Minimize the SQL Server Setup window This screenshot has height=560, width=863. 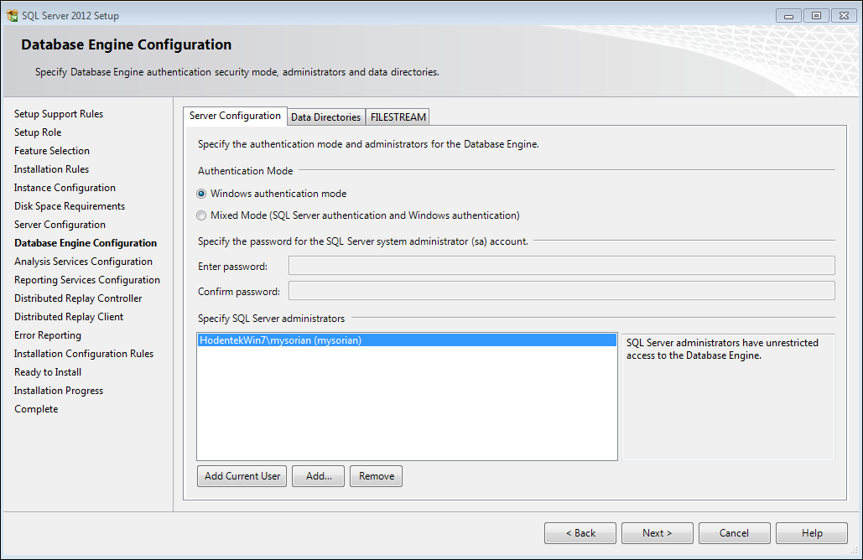click(x=788, y=15)
